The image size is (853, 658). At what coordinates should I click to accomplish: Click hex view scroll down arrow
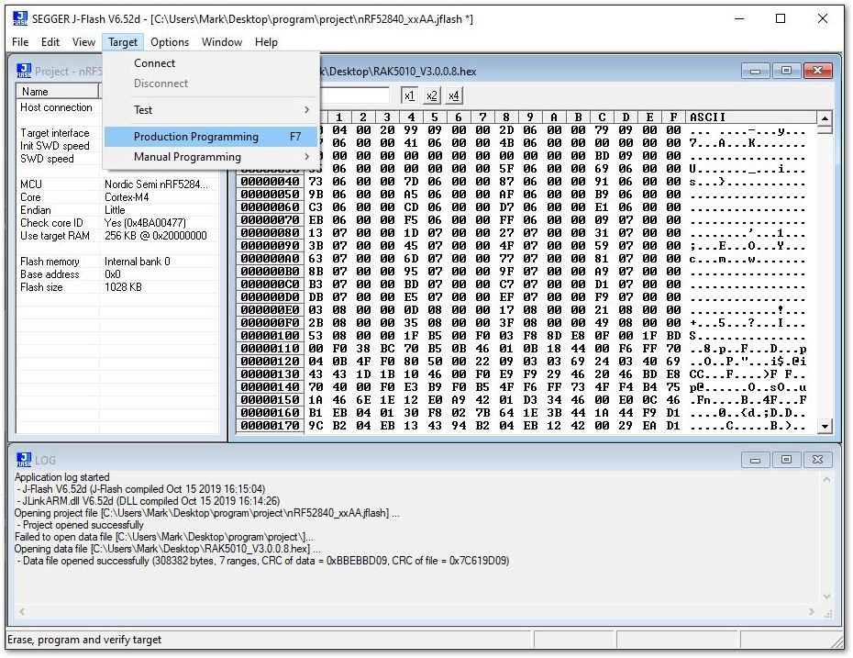(x=825, y=426)
